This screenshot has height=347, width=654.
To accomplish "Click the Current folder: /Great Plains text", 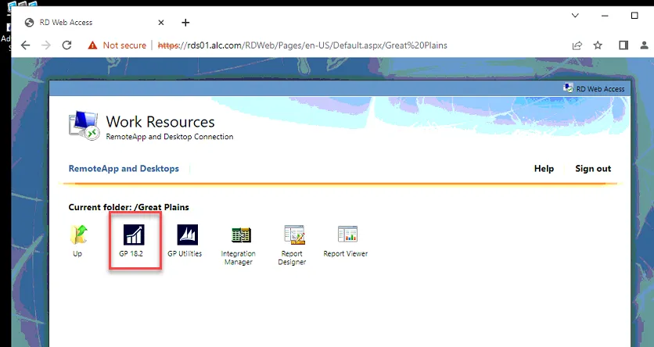I will [129, 207].
